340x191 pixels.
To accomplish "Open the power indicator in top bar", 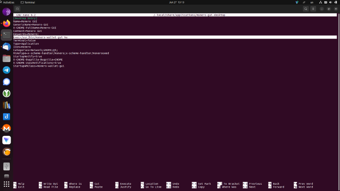I will [x=336, y=3].
